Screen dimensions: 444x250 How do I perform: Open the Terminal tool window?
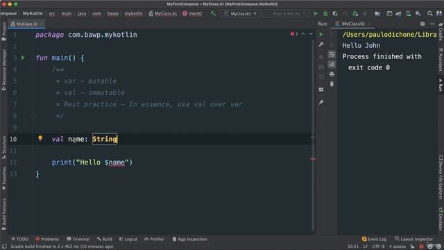78,239
